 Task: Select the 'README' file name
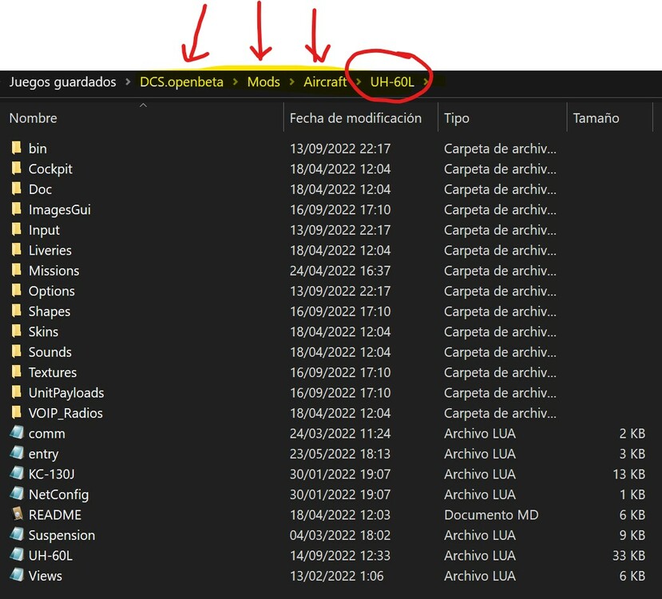pyautogui.click(x=54, y=514)
